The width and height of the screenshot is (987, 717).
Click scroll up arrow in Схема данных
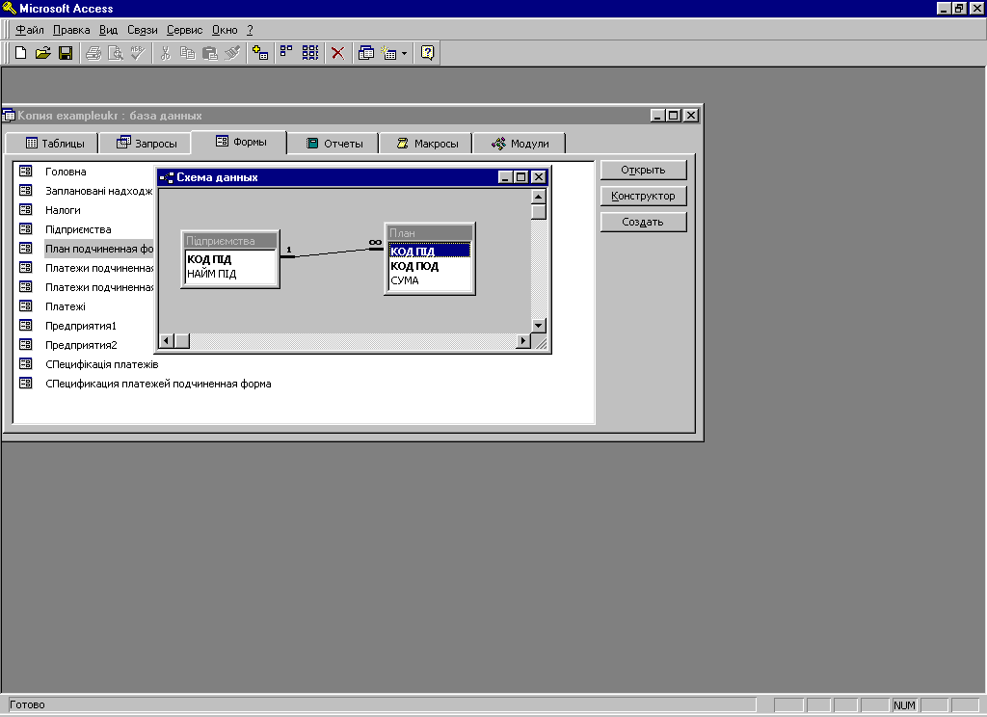click(538, 197)
